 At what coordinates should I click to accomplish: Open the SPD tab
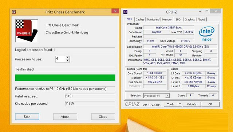(x=178, y=19)
